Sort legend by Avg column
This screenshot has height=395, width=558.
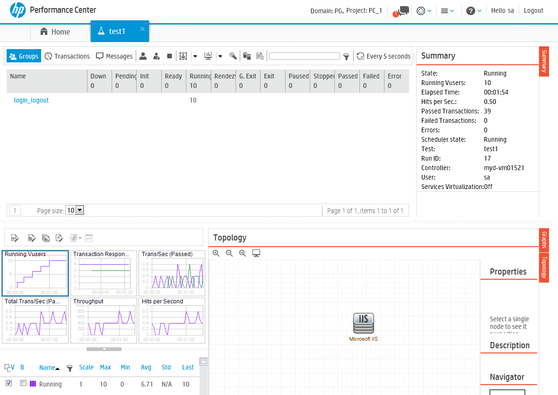146,367
